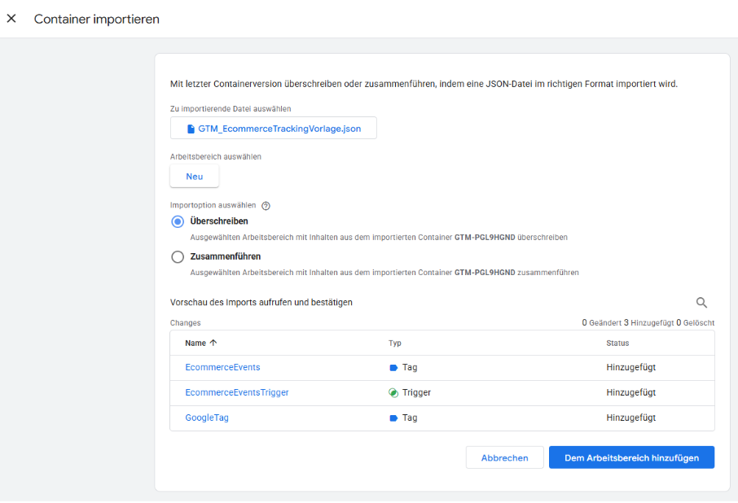Click the tag icon in GoogleTag row

tap(393, 418)
